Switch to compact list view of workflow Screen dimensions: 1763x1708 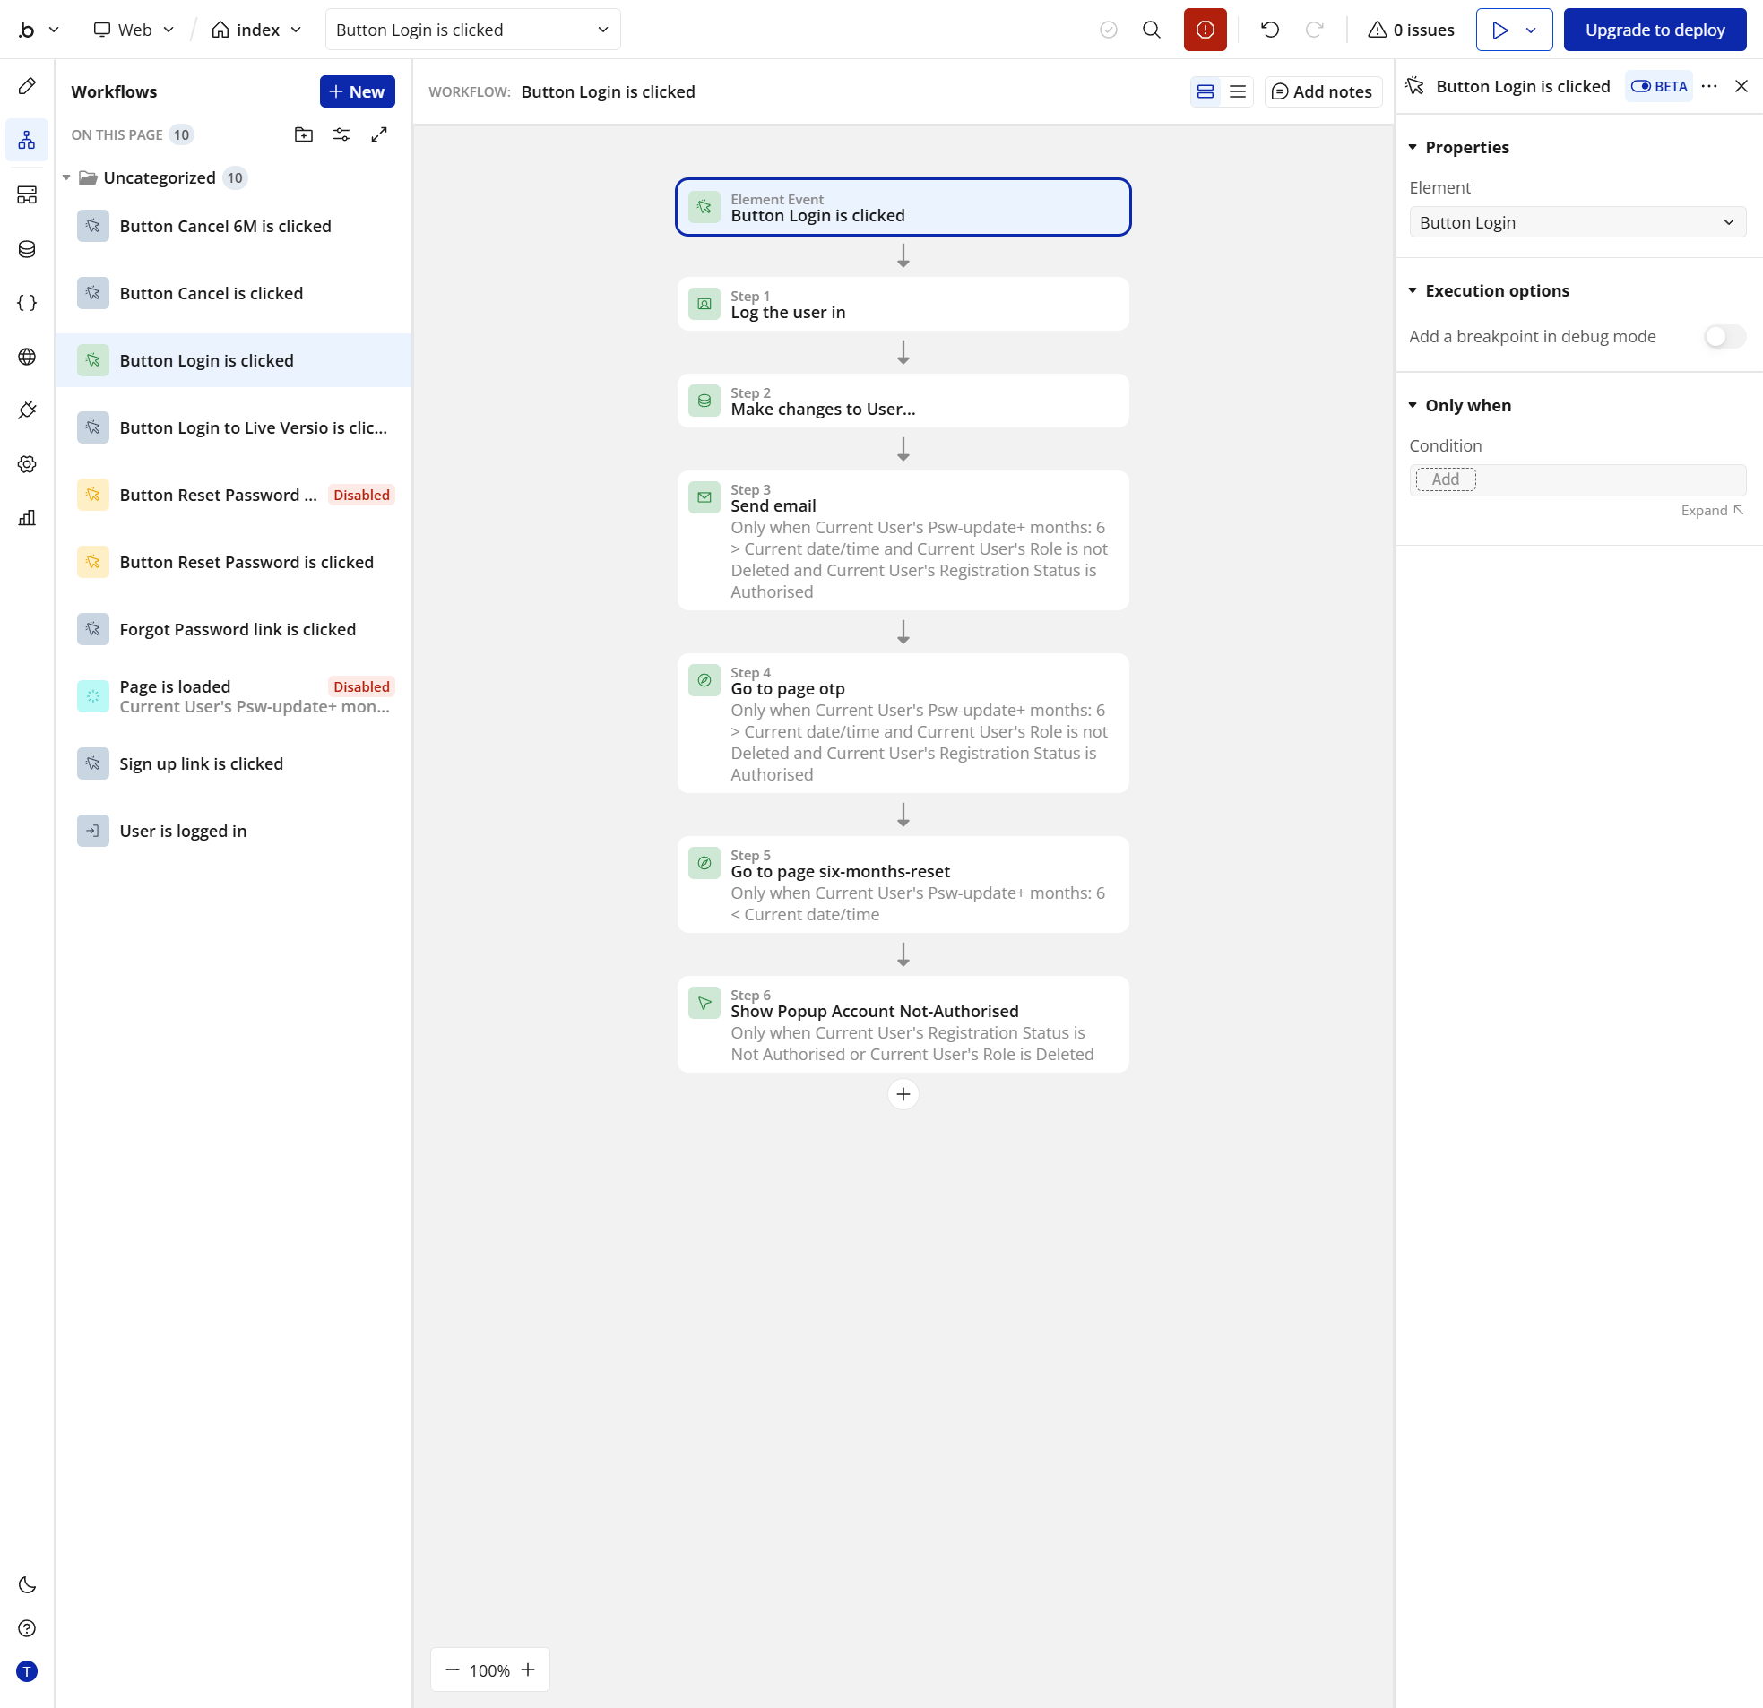[x=1238, y=91]
